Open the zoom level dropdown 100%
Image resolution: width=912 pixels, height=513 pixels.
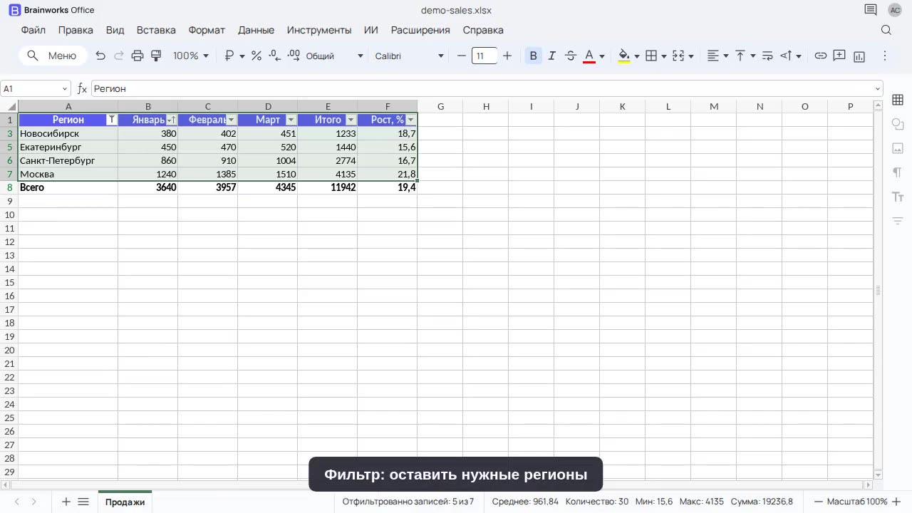click(x=191, y=56)
